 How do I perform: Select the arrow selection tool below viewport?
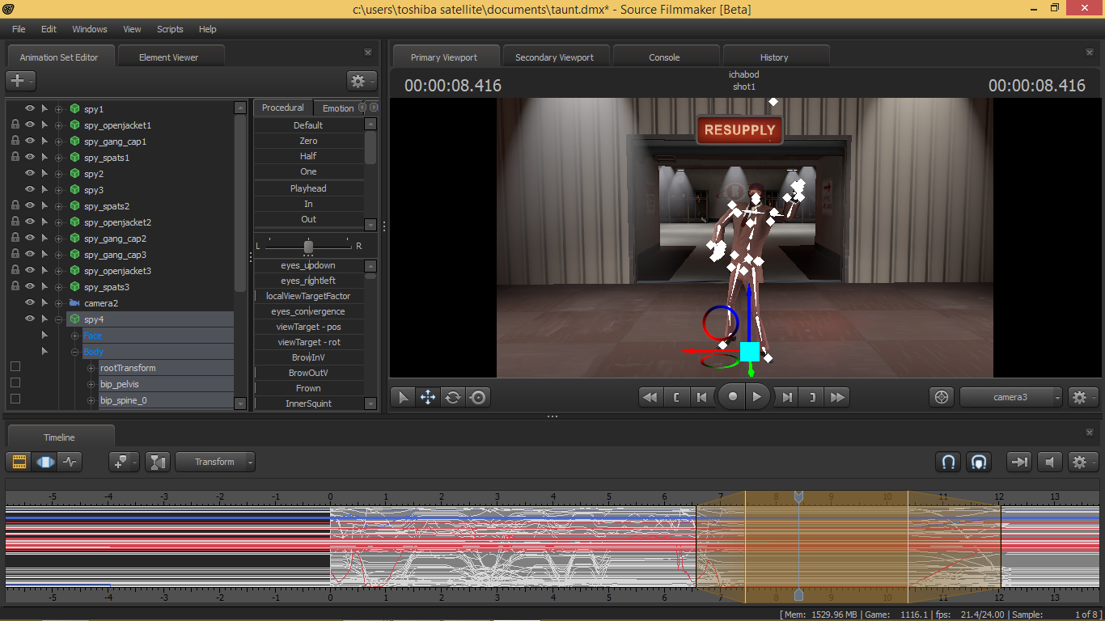pyautogui.click(x=403, y=397)
